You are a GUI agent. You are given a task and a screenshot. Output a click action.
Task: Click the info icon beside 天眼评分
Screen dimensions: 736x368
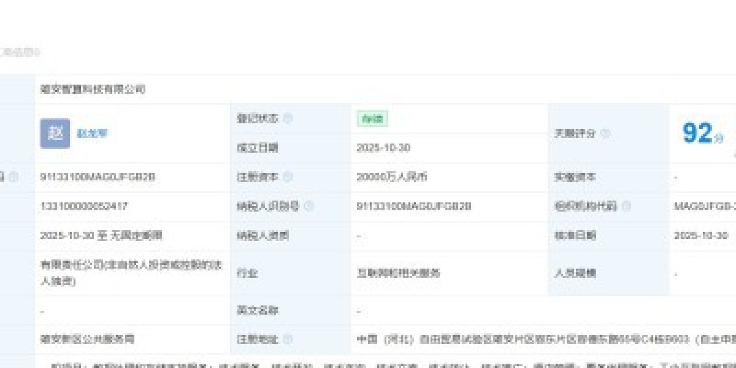click(605, 133)
